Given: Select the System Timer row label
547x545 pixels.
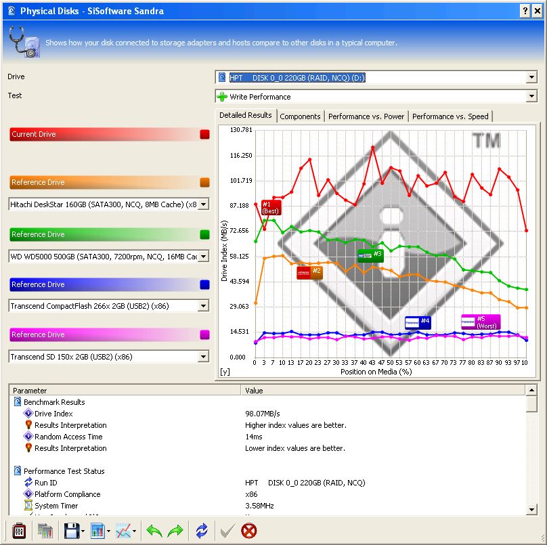Looking at the screenshot, I should click(x=56, y=506).
